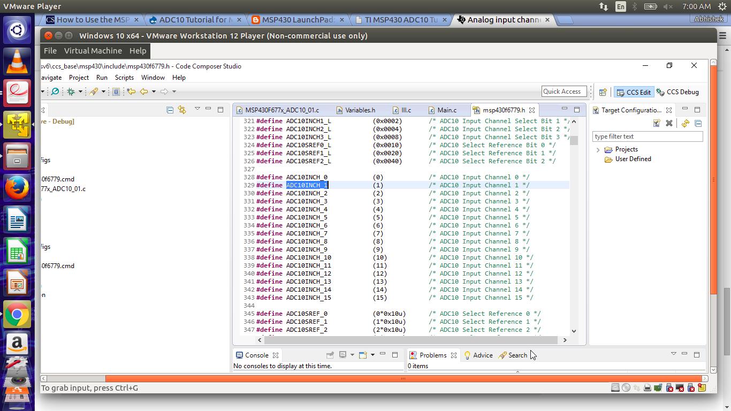Switch to CCS Debug perspective

677,92
